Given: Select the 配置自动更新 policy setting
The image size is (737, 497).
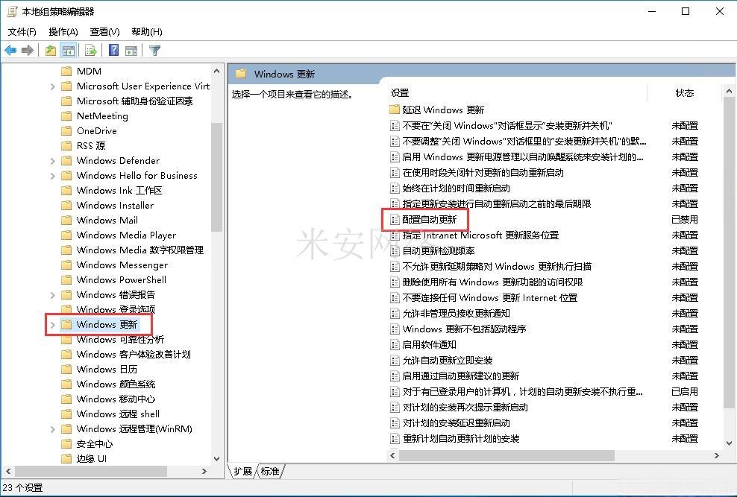Looking at the screenshot, I should tap(429, 219).
